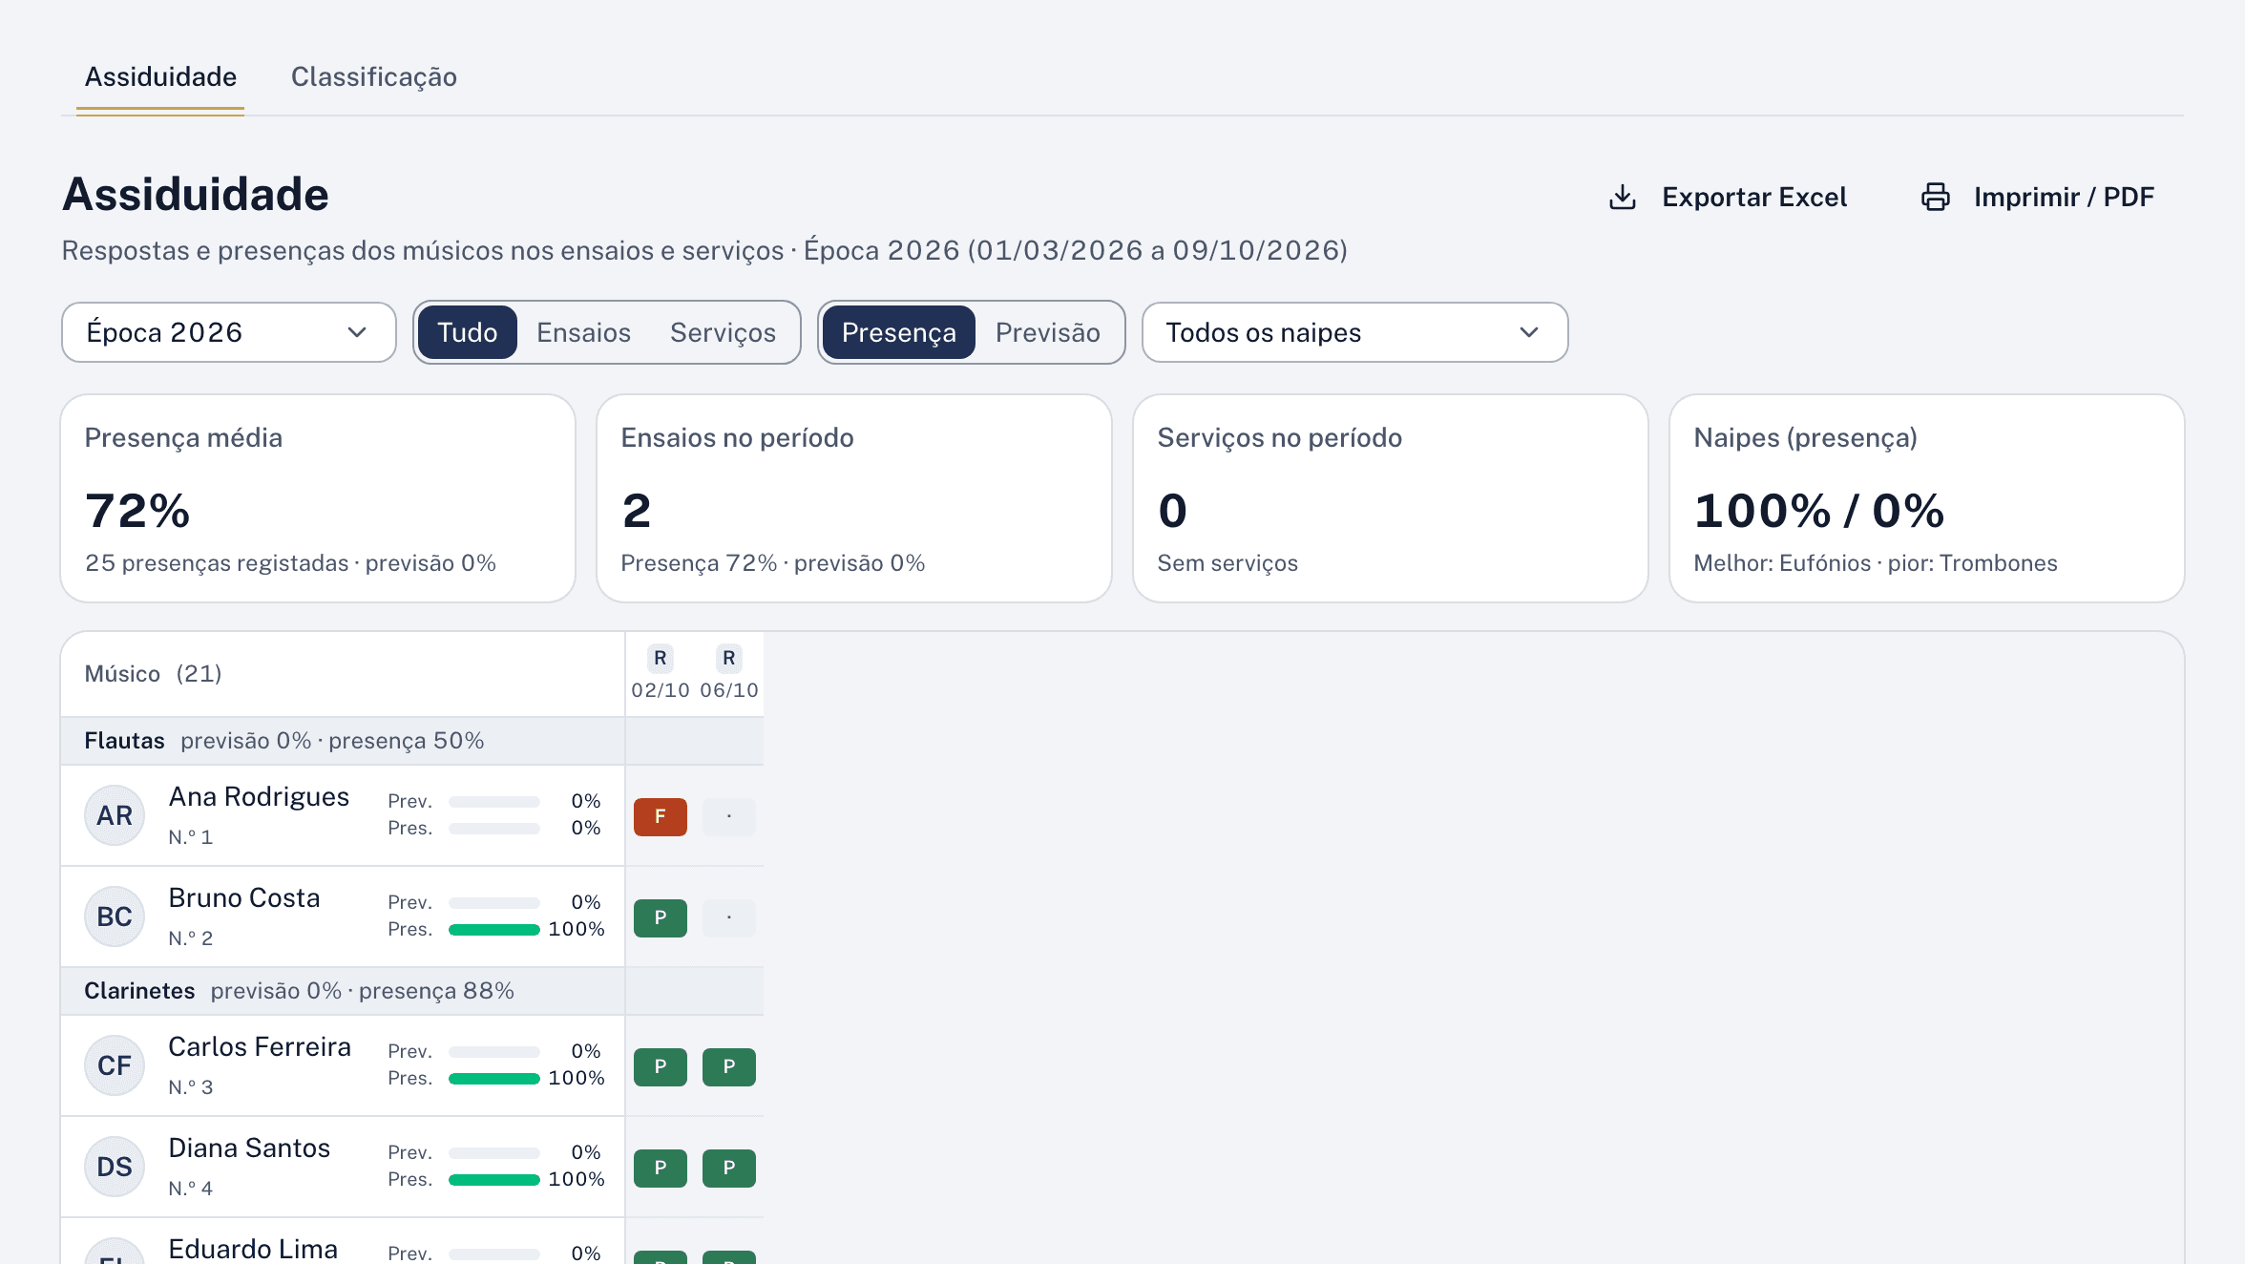Open the CF avatar of Carlos Ferreira
Viewport: 2245px width, 1264px height.
point(115,1065)
